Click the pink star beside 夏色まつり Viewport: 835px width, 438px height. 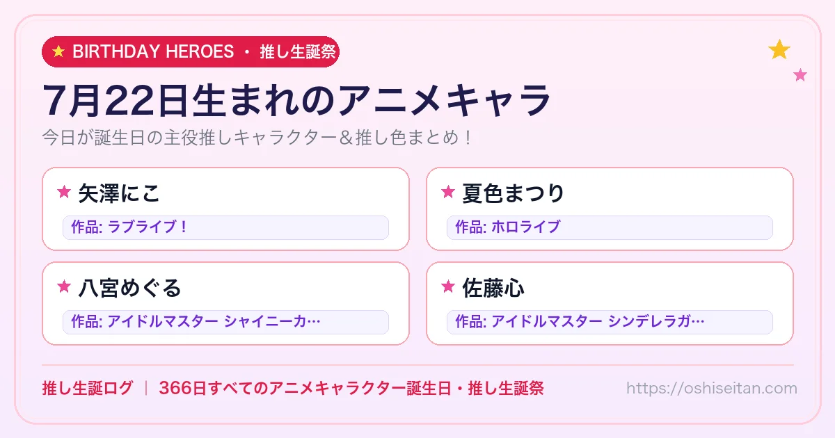[x=448, y=192]
